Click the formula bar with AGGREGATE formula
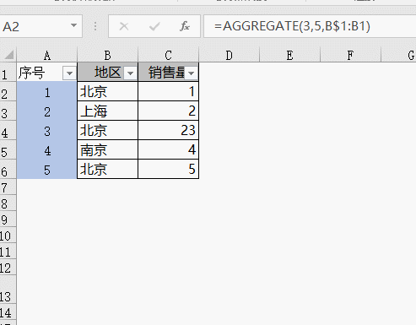This screenshot has height=325, width=416. pos(310,26)
